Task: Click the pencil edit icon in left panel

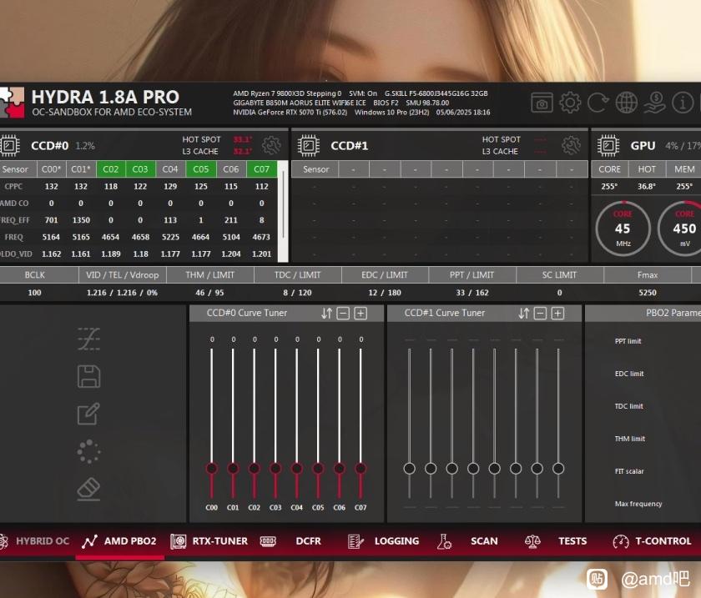Action: click(x=88, y=414)
